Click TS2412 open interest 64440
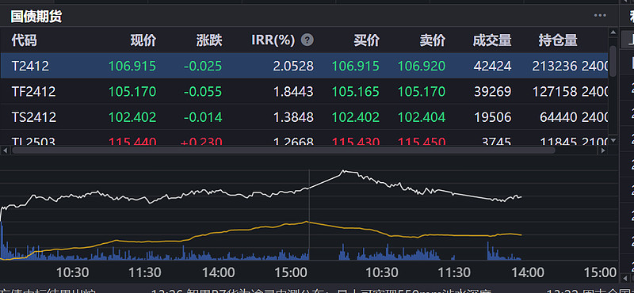 [559, 118]
